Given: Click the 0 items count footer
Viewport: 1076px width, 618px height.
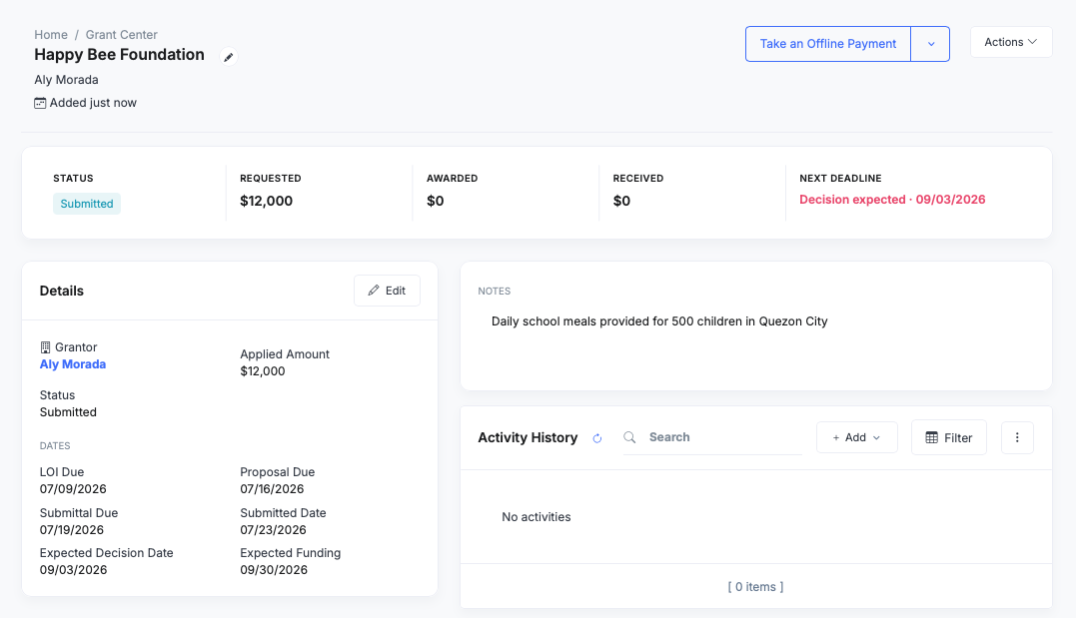Looking at the screenshot, I should [755, 587].
